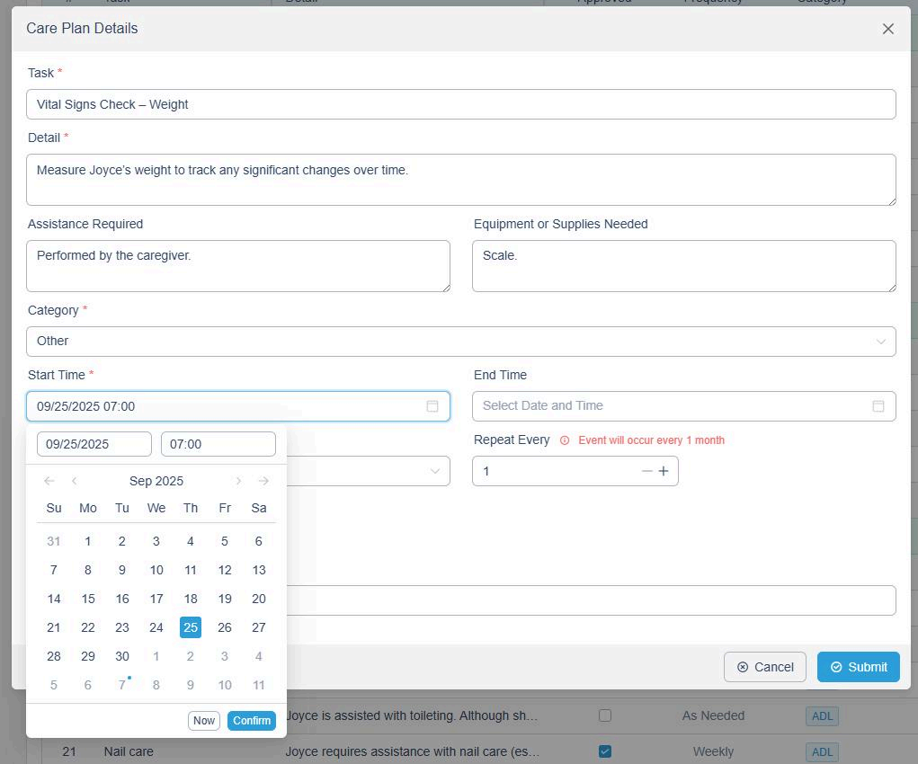This screenshot has width=918, height=764.
Task: Uncheck Approved checkbox for Nail care
Action: 605,751
